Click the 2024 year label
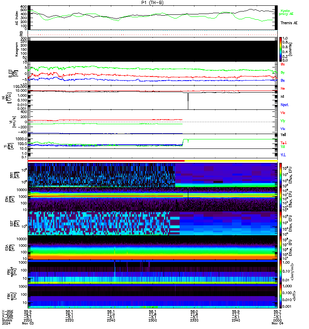Viewport: 309px width, 329px height. [6, 323]
